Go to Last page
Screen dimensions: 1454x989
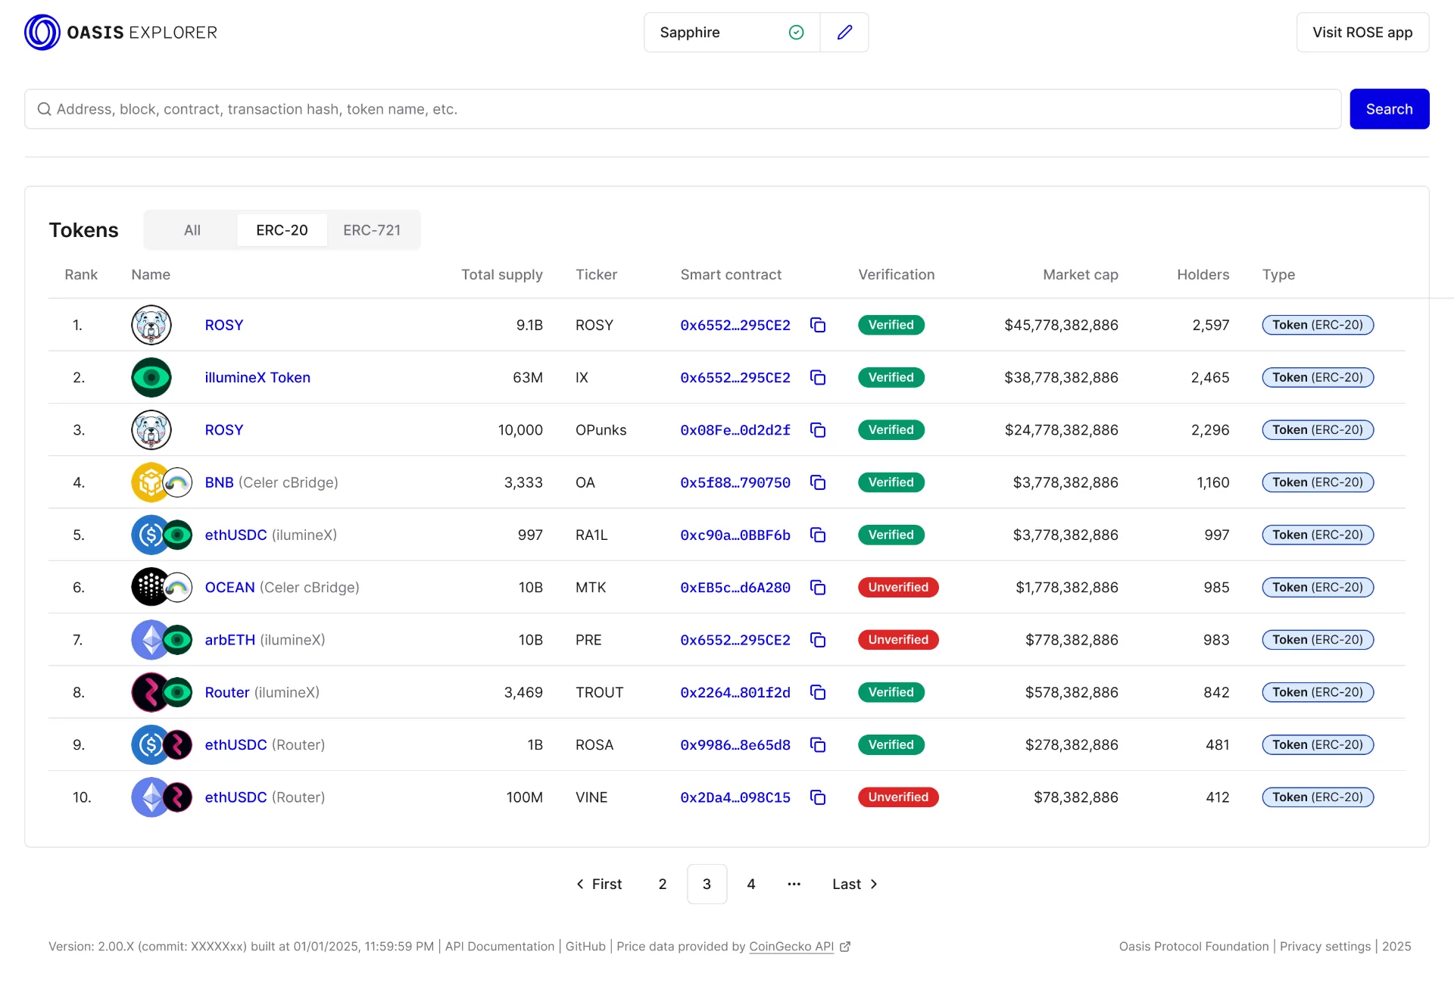pos(855,884)
